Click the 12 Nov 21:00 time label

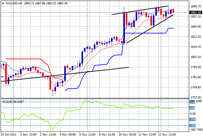pyautogui.click(x=167, y=135)
